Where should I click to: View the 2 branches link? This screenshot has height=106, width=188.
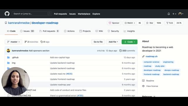[31, 42]
